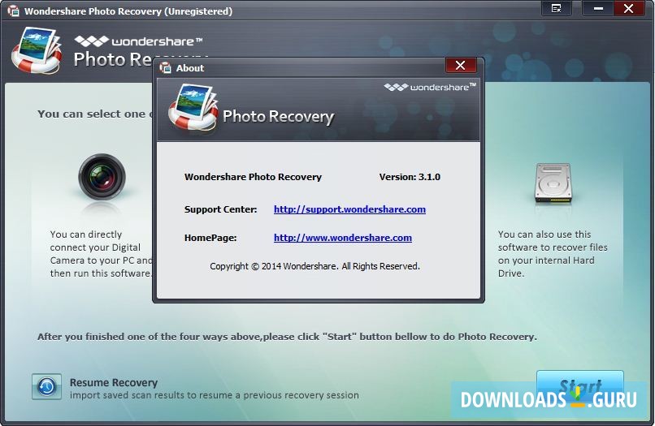Click the copyright 2014 Wondershare text
Viewport: 655px width, 426px height.
click(x=314, y=266)
